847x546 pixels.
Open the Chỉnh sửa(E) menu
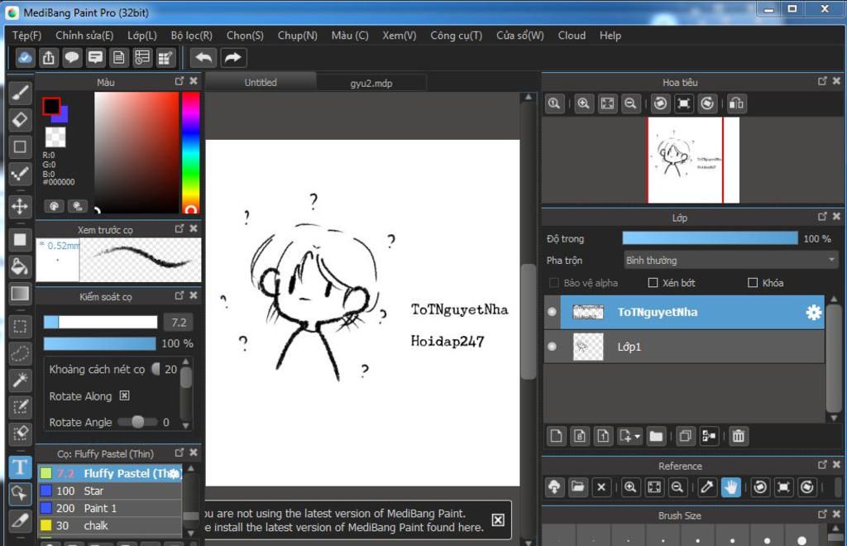[x=84, y=36]
